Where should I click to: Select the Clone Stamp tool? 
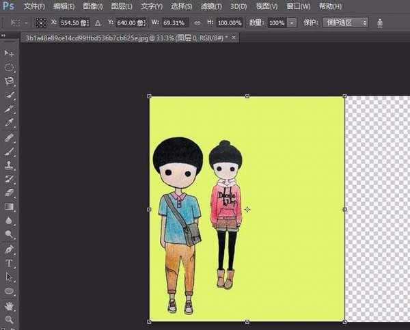pos(10,165)
